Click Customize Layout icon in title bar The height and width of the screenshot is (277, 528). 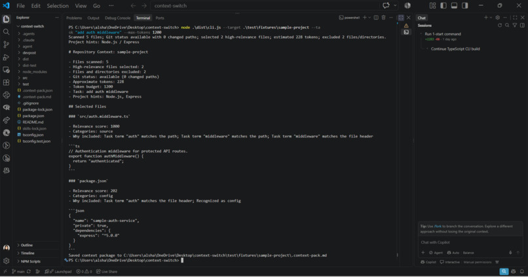(433, 5)
